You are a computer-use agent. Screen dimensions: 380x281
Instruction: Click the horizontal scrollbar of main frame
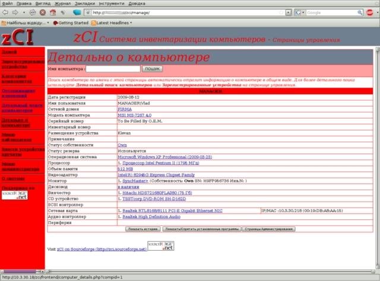click(211, 272)
